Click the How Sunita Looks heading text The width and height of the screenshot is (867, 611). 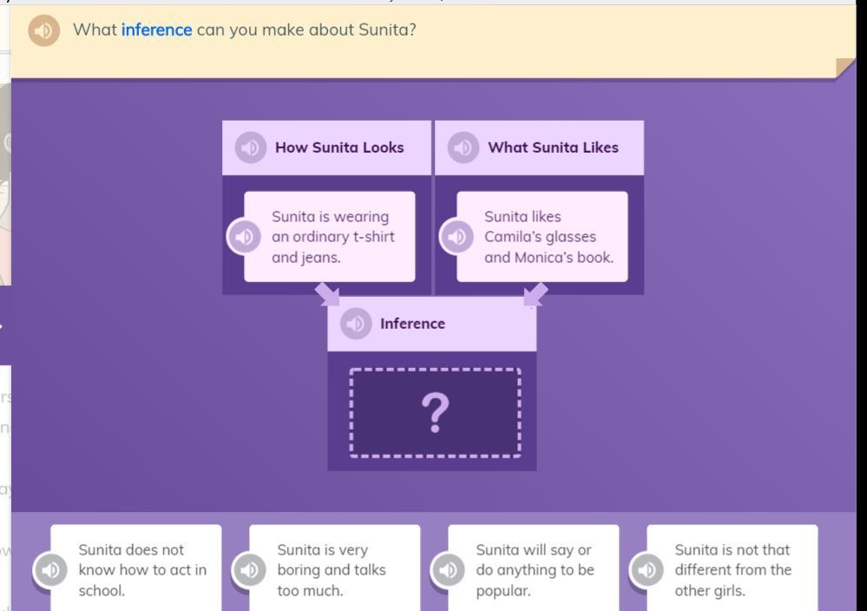[339, 148]
